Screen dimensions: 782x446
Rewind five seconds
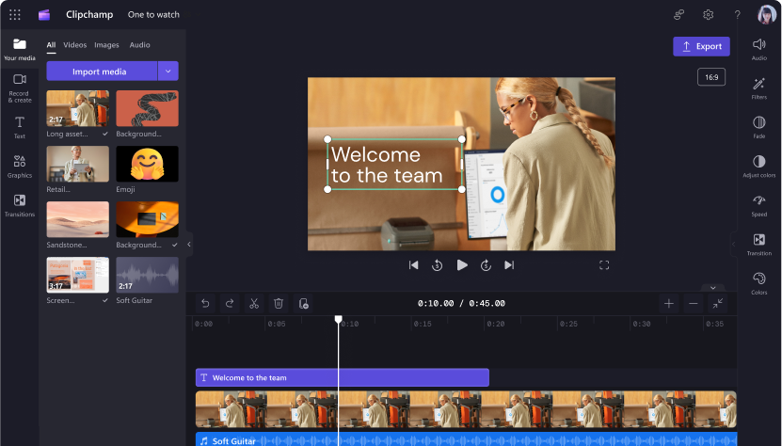(437, 265)
